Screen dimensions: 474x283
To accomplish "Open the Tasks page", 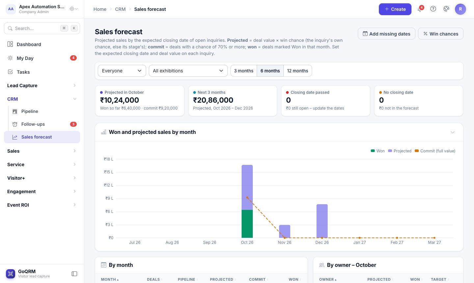I will 42,72.
